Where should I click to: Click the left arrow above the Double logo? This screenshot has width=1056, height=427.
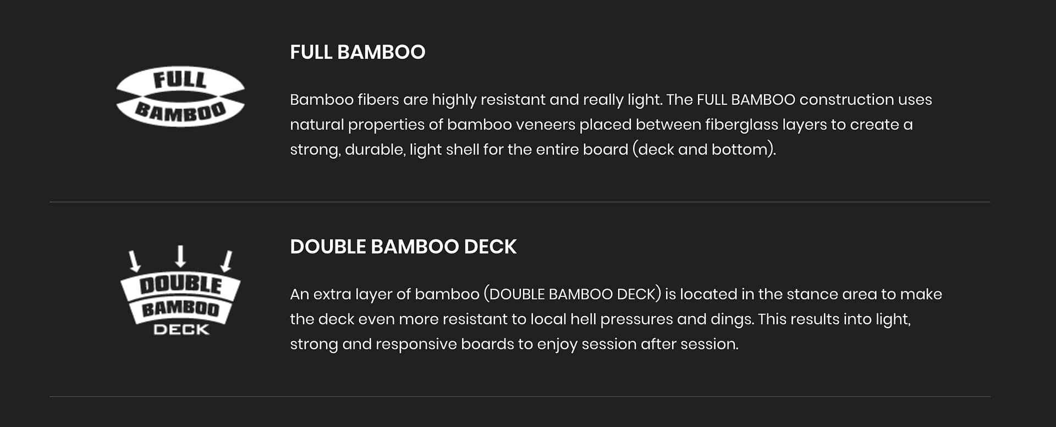tap(134, 261)
